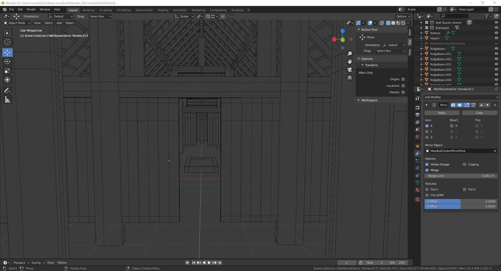This screenshot has height=271, width=501.
Task: Open Drag Select Box dropdown in sidebar
Action: tap(390, 51)
